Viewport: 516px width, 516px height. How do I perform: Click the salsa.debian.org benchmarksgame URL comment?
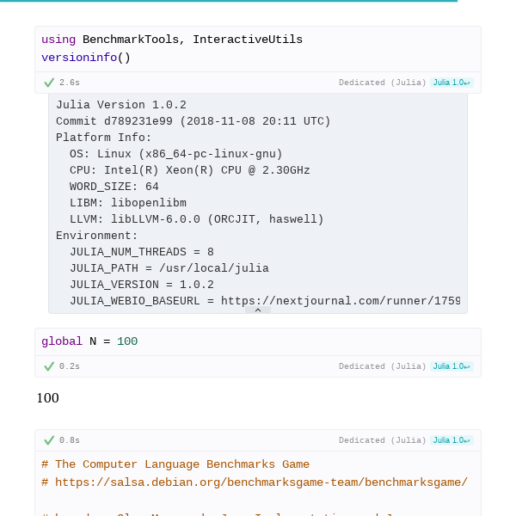(255, 482)
